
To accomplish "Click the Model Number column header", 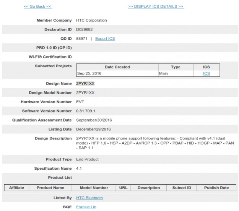I will click(94, 188).
